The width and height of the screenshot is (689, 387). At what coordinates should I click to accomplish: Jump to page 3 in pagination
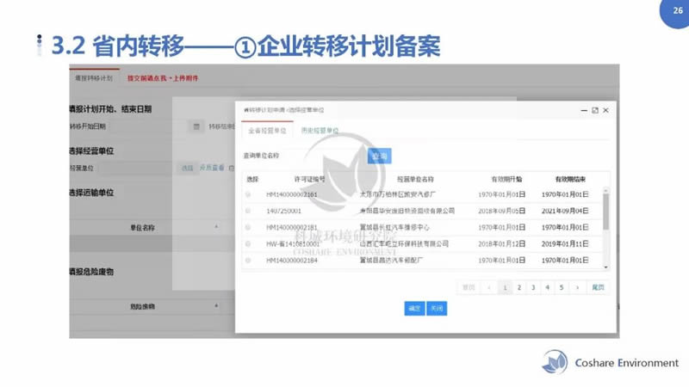tap(533, 287)
